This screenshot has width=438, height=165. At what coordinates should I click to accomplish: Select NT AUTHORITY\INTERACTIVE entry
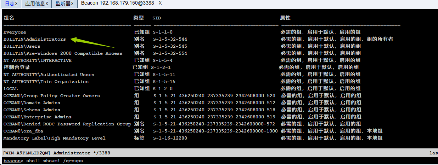(38, 60)
